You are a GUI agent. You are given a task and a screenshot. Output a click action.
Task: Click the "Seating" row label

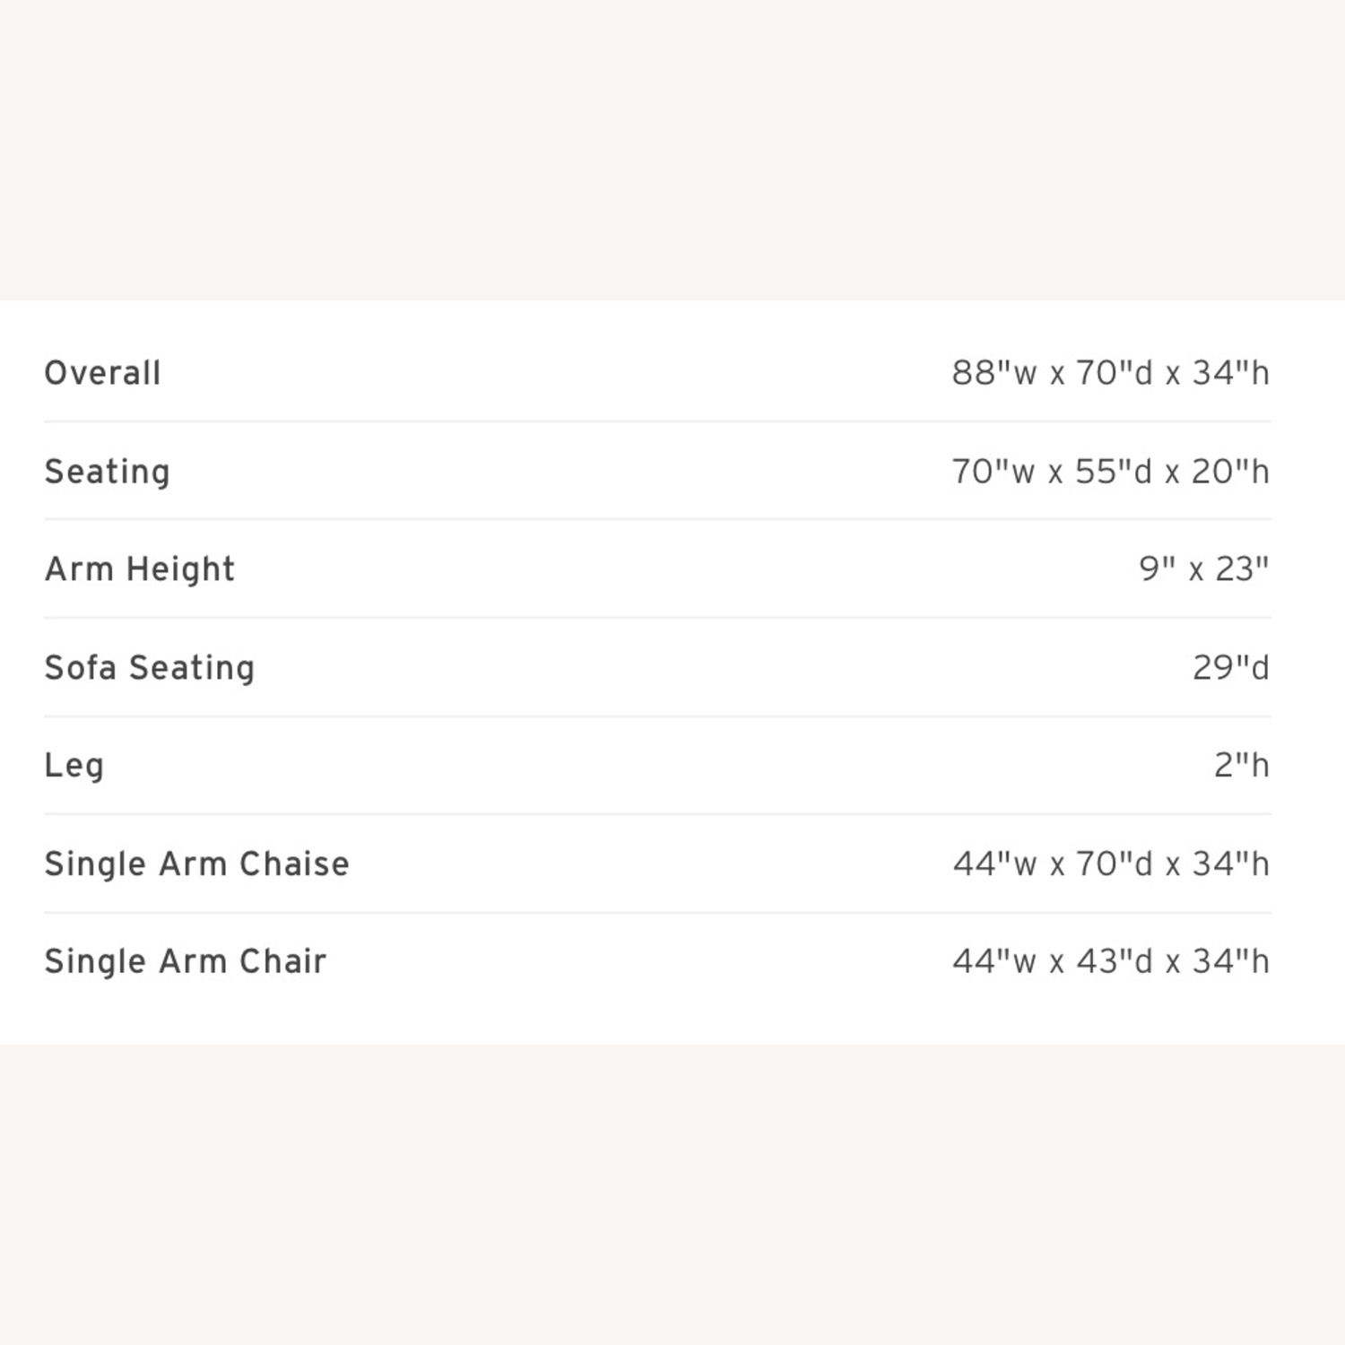click(107, 472)
